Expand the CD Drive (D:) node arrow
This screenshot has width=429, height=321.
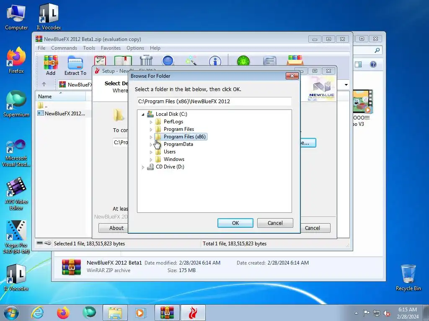(143, 167)
